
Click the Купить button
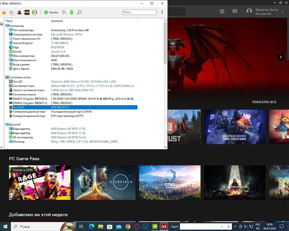point(51,13)
